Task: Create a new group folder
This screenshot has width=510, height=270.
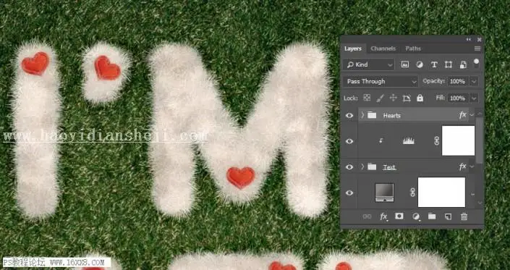Action: point(432,216)
